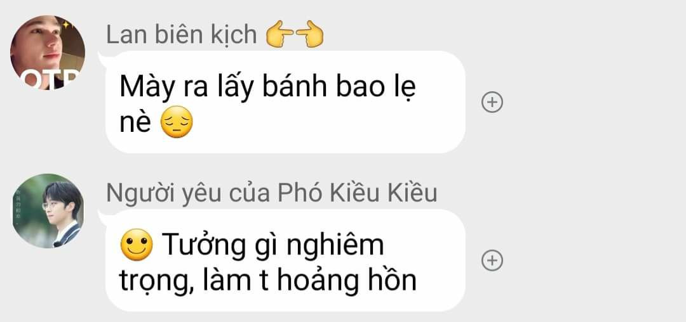Tap the word nghiêm in the reply bubble

pos(335,247)
